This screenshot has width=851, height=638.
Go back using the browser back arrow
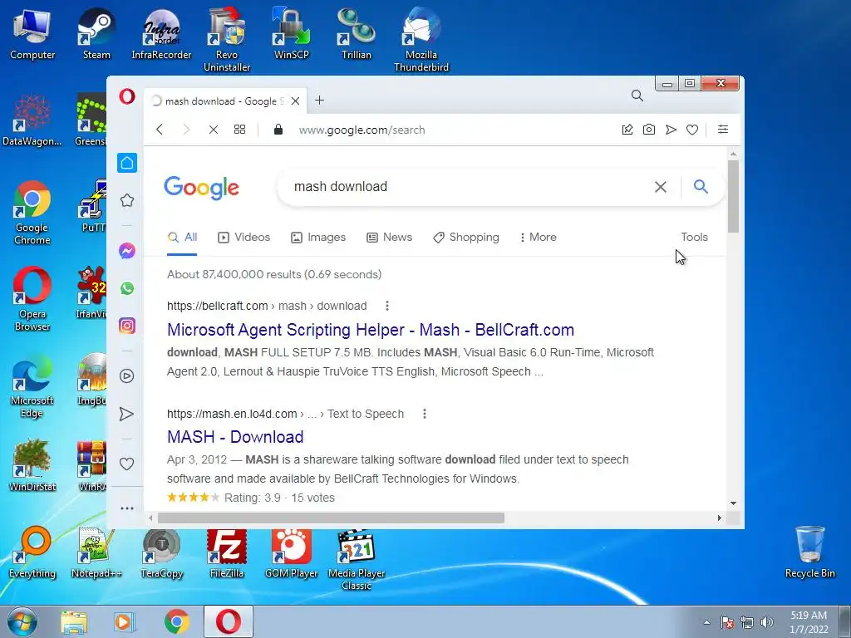(160, 130)
